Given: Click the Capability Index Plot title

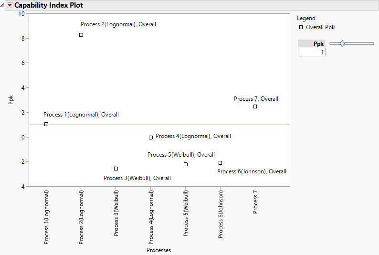Looking at the screenshot, I should 48,5.
